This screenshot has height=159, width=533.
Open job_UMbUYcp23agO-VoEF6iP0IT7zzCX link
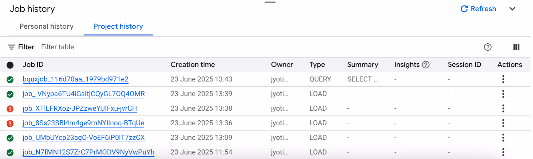pyautogui.click(x=84, y=138)
